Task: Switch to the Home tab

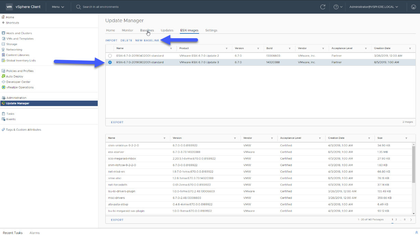Action: [x=110, y=30]
